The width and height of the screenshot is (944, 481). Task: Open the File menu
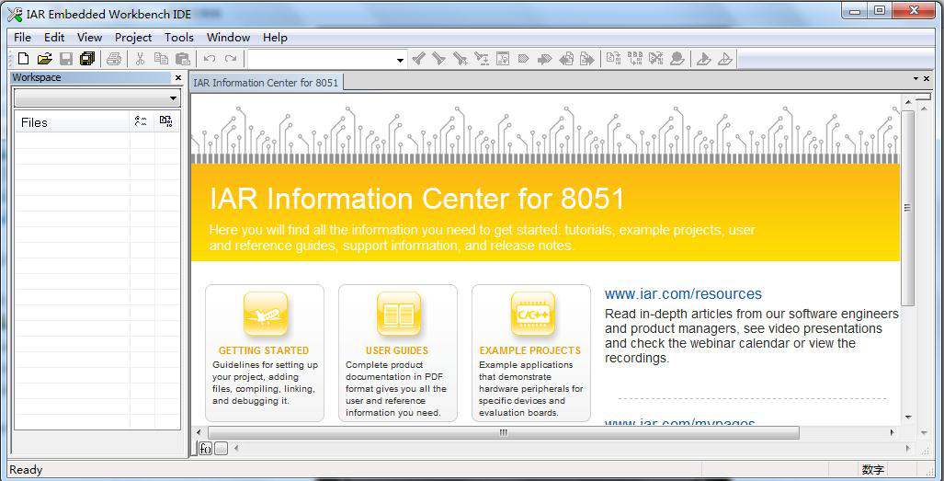22,38
